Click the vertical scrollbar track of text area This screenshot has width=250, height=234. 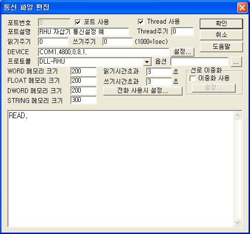pyautogui.click(x=237, y=169)
